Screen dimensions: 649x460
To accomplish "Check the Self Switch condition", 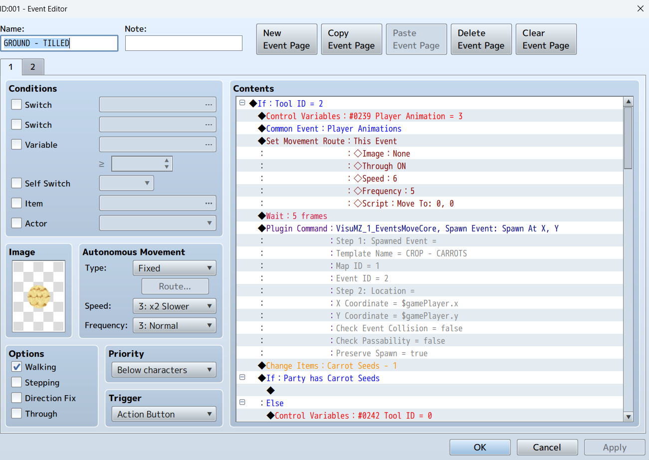I will [17, 184].
